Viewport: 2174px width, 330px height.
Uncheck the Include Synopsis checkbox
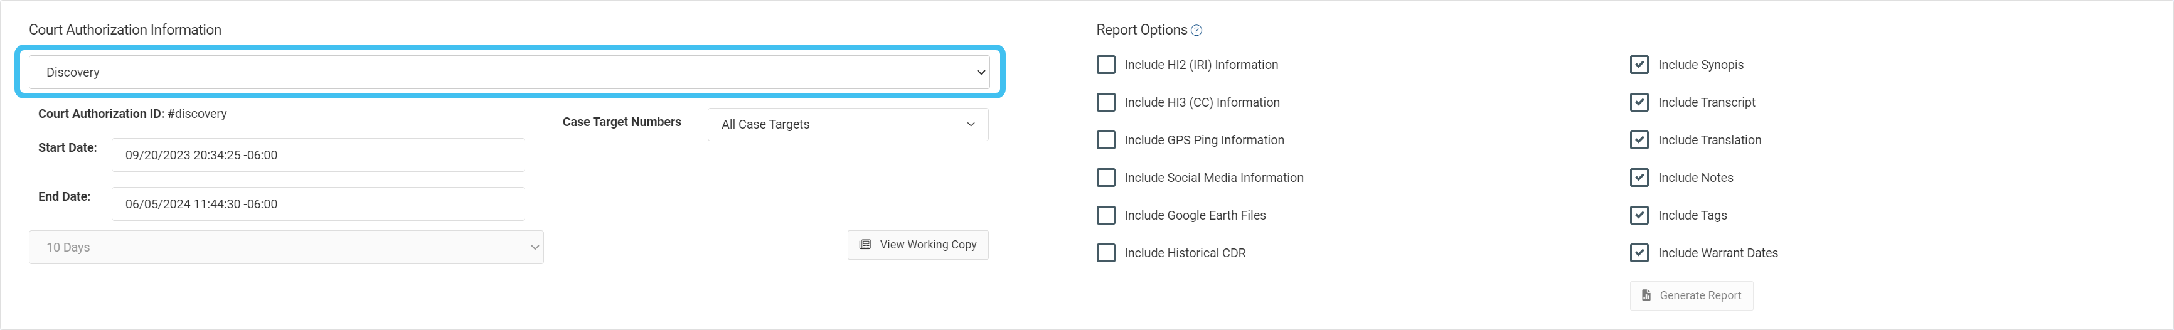[x=1639, y=65]
